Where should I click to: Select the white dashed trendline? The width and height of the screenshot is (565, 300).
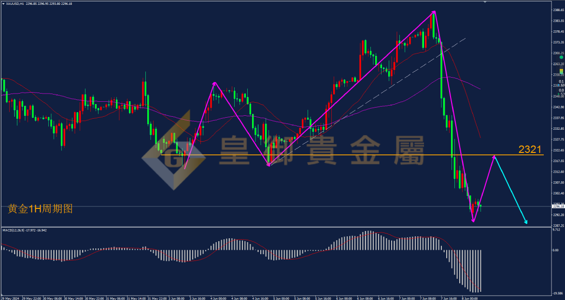[367, 101]
